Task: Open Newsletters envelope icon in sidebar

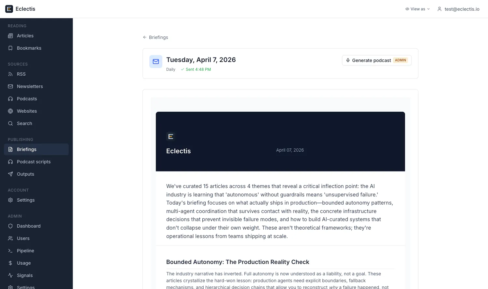Action: [10, 86]
